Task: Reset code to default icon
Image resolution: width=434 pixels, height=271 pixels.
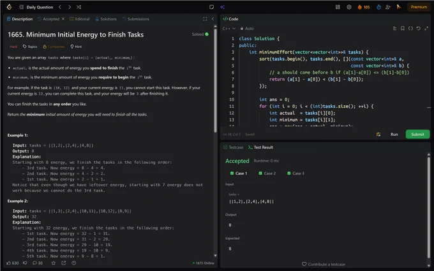Action: pyautogui.click(x=419, y=28)
